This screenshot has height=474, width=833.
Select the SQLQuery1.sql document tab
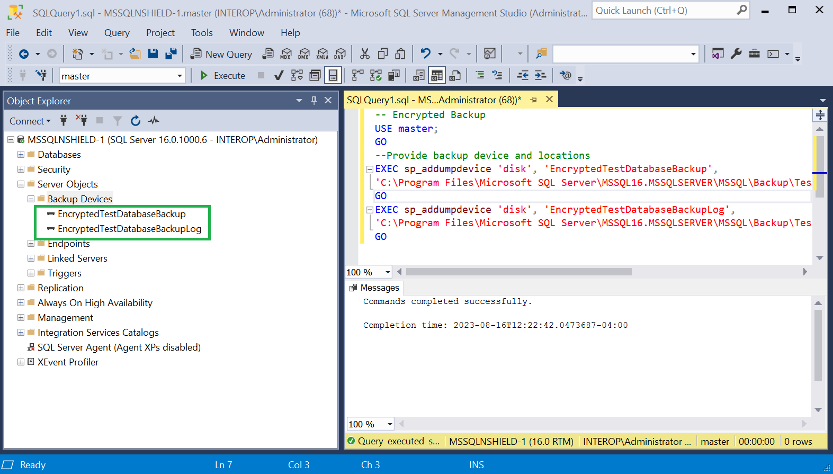click(434, 100)
